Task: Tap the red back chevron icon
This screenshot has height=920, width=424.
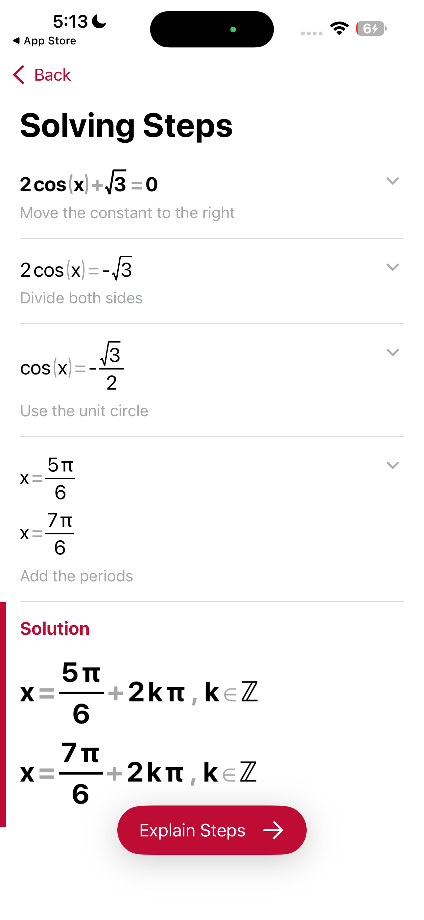Action: [18, 75]
